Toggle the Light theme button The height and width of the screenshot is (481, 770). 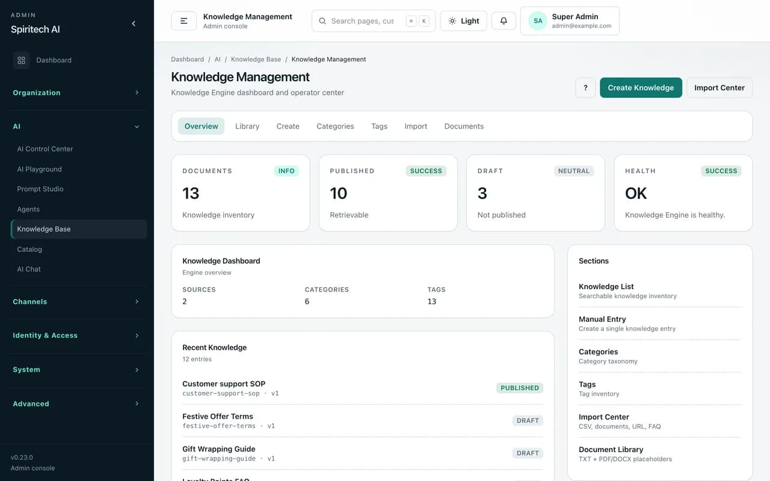point(463,21)
